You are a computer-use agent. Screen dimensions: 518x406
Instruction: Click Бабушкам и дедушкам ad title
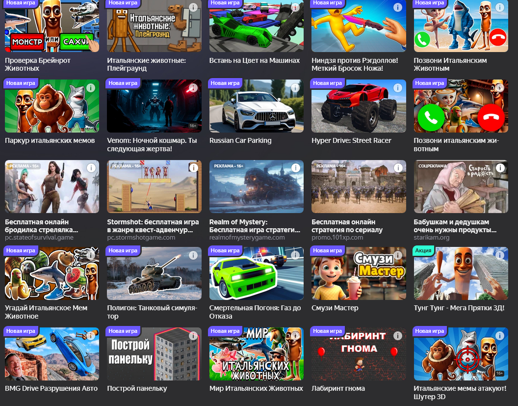[455, 226]
